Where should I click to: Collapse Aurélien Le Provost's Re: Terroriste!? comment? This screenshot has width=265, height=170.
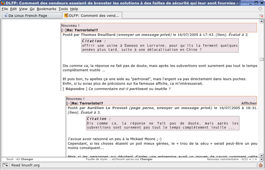click(69, 103)
